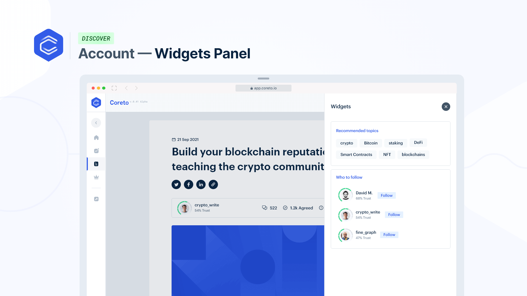Viewport: 527px width, 296px height.
Task: Click the Coreto hexagon logo icon
Action: [x=96, y=102]
